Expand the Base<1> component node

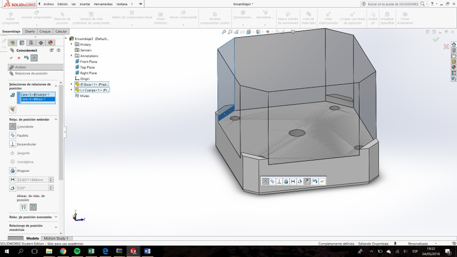tap(72, 84)
